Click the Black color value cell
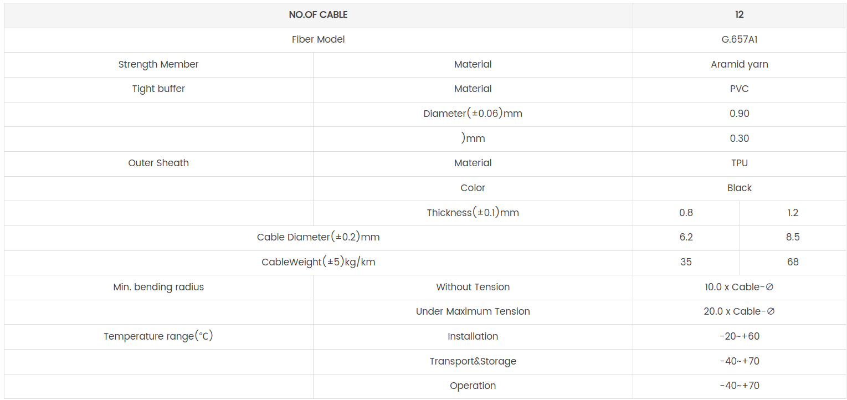The height and width of the screenshot is (400, 847). pos(739,188)
